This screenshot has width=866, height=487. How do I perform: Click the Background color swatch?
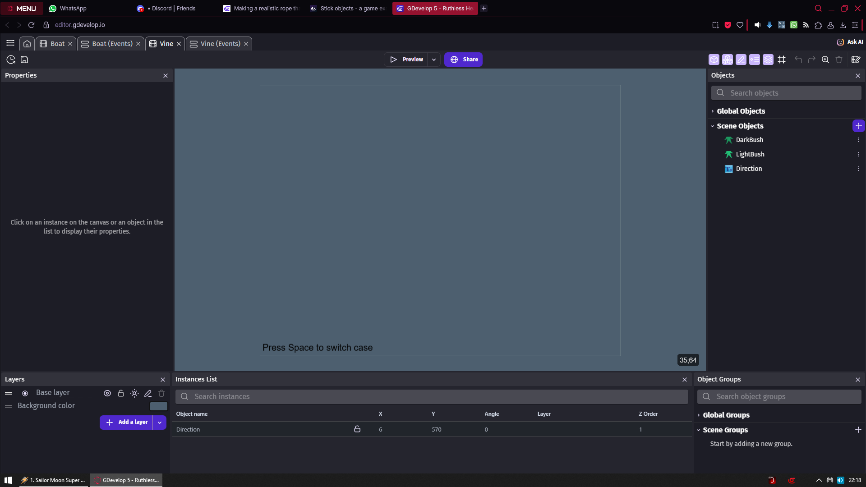[x=158, y=406]
